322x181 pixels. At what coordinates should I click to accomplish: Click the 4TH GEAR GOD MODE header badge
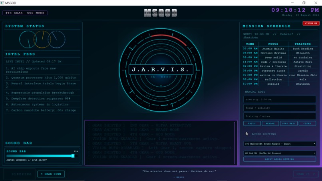(25, 13)
